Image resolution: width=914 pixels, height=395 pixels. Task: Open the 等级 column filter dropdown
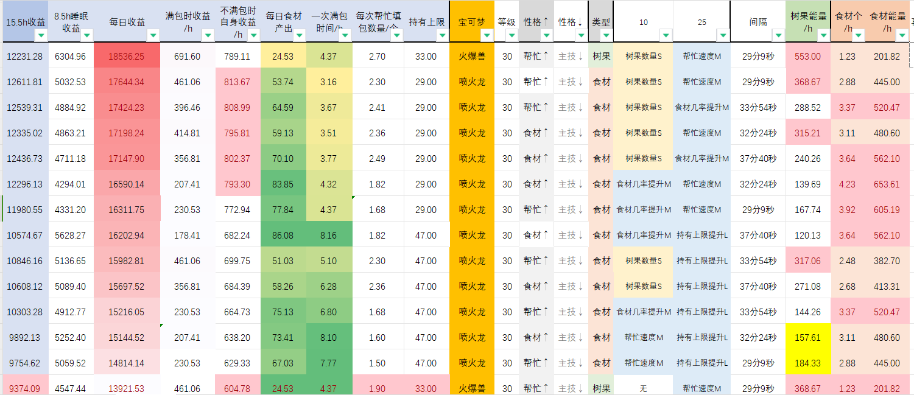click(x=511, y=36)
